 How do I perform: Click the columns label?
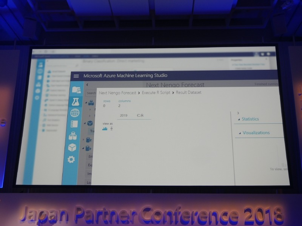[125, 101]
